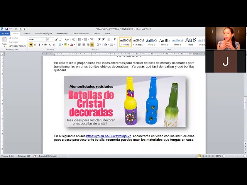The width and height of the screenshot is (247, 185).
Task: Clear formatting with the eraser icon
Action: [x=74, y=39]
